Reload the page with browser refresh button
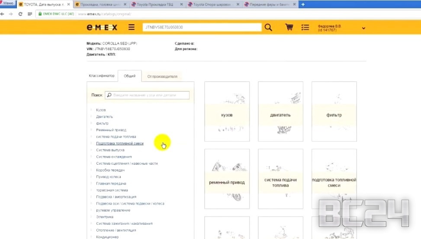421x239 pixels. [x=20, y=14]
